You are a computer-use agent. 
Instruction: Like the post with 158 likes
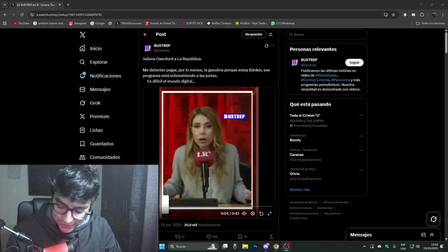[212, 237]
